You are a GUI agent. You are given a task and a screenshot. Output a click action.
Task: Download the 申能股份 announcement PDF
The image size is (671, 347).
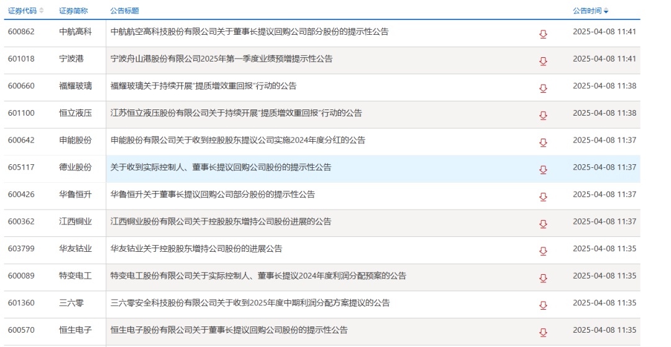(x=543, y=142)
